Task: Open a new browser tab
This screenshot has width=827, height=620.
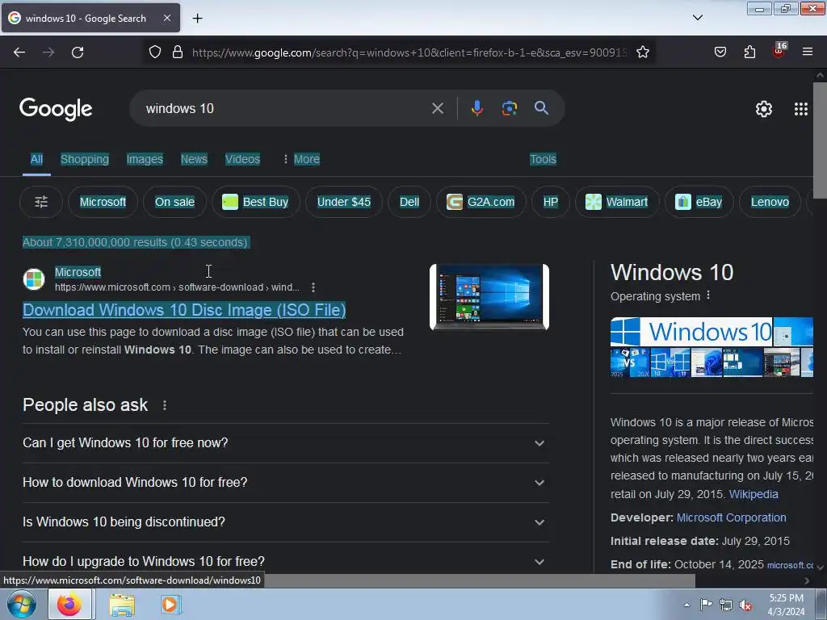Action: (x=197, y=19)
